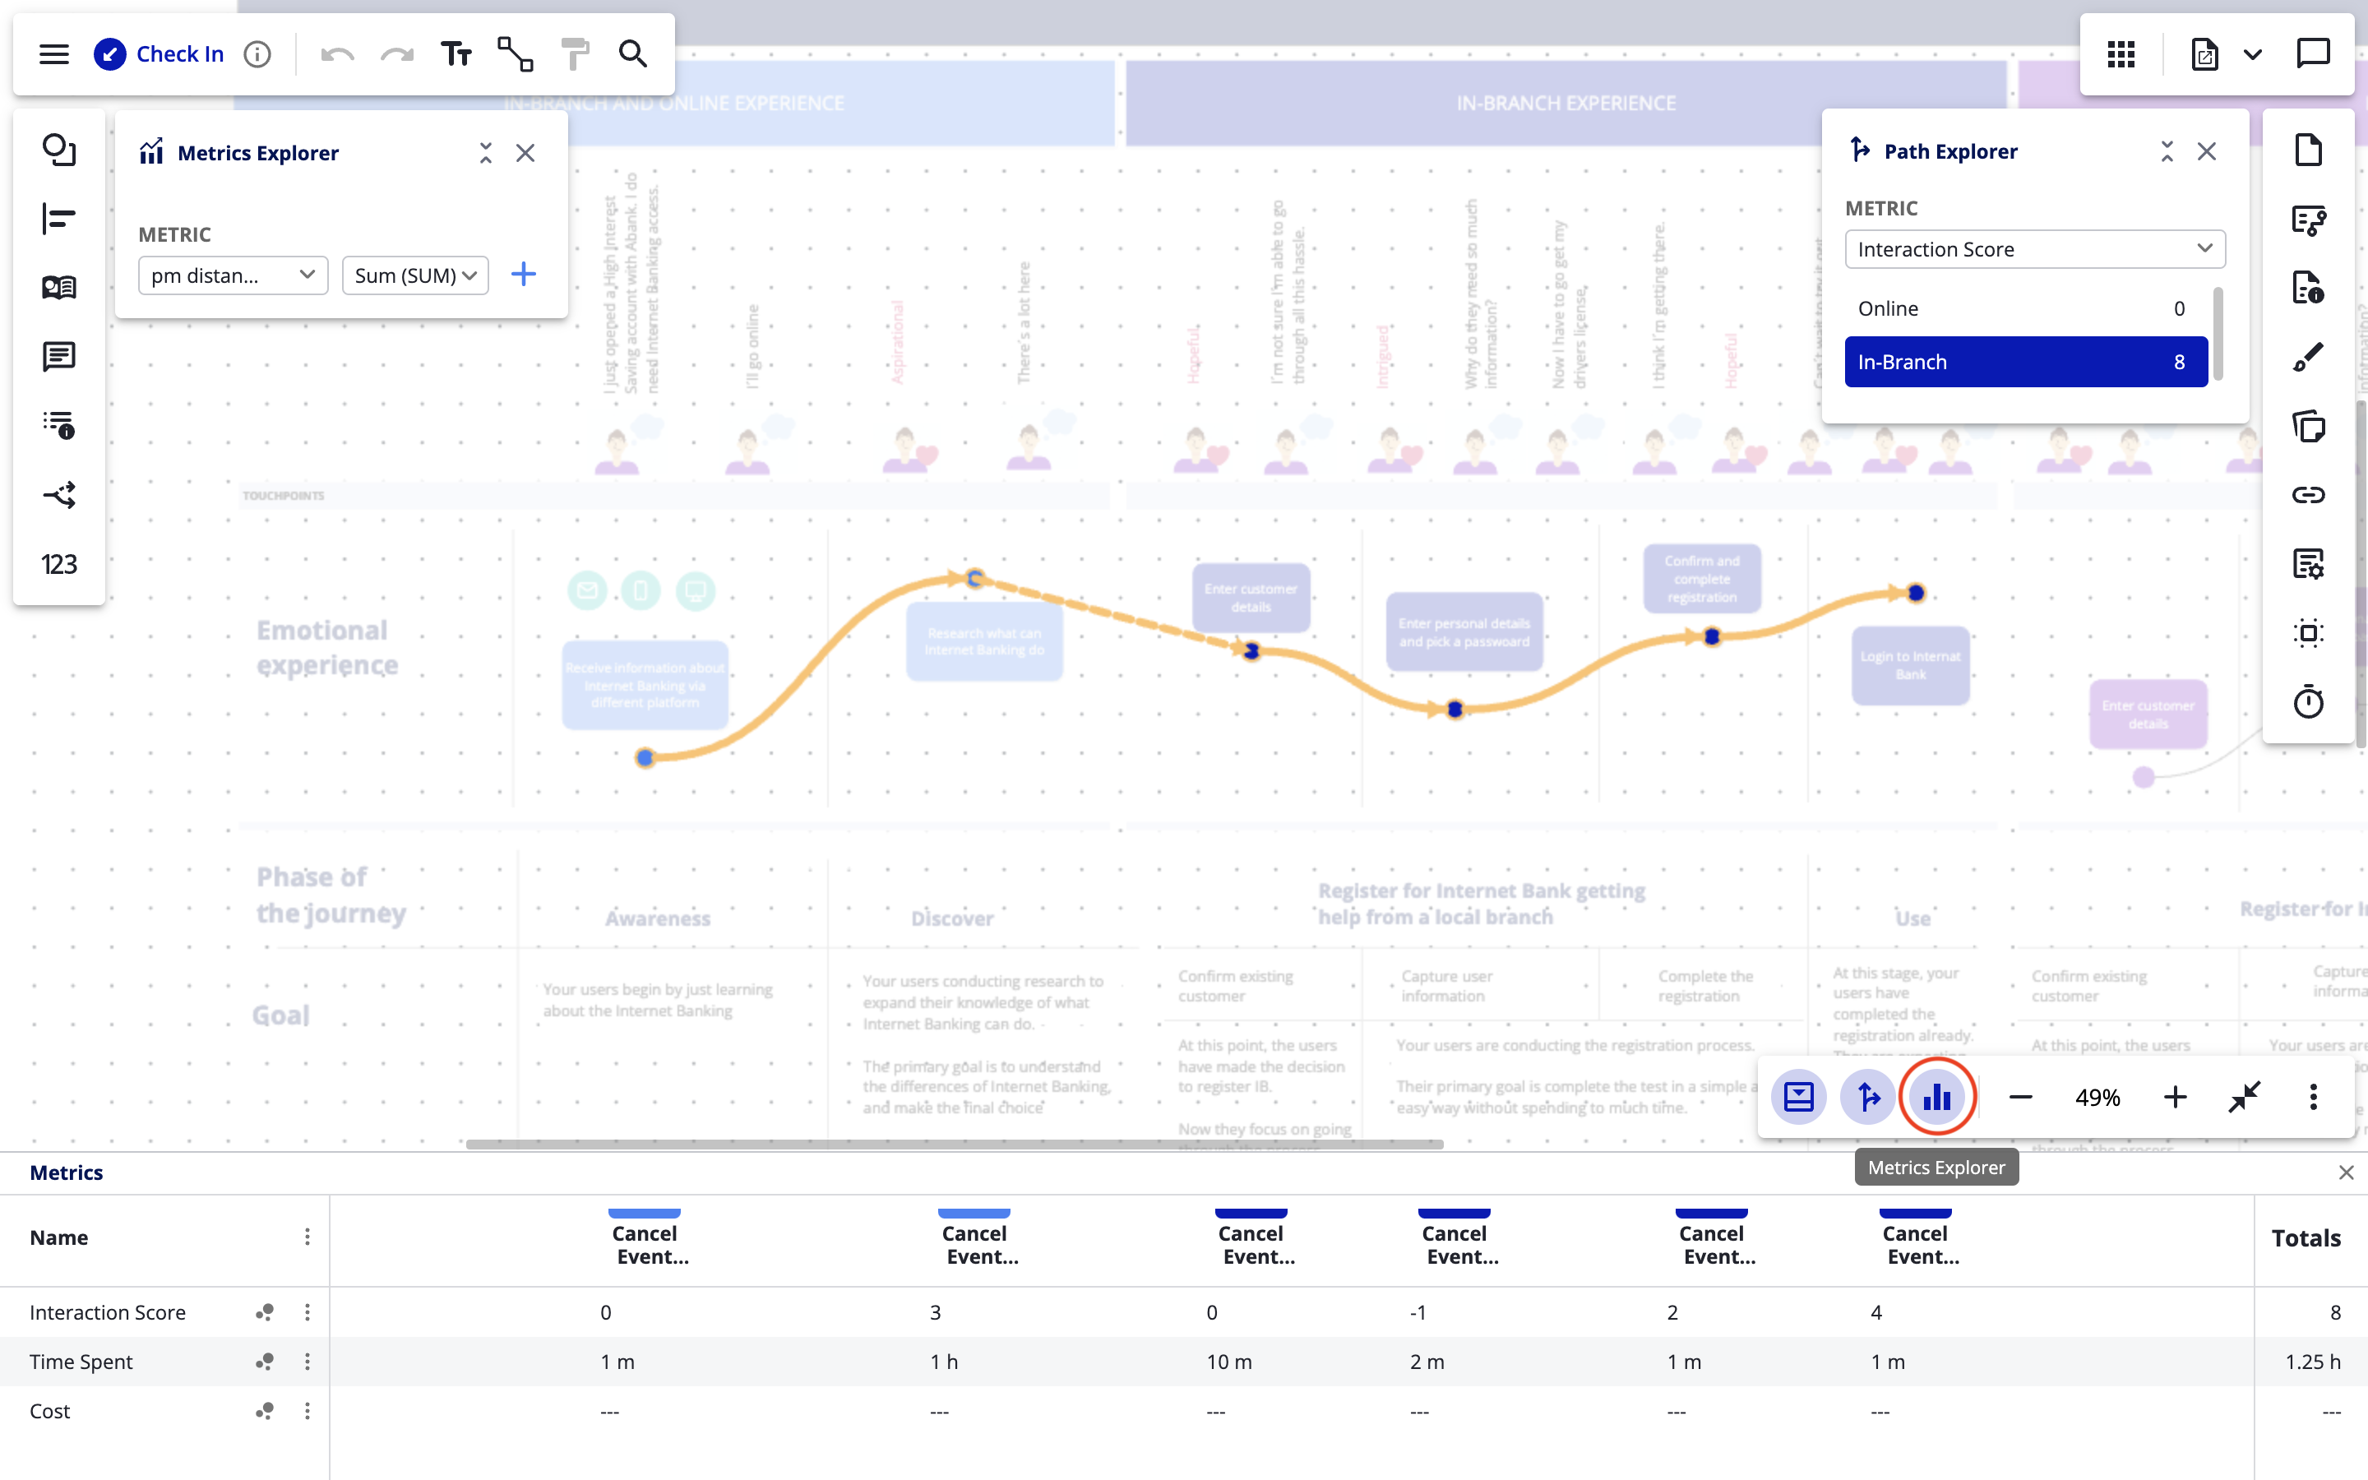The width and height of the screenshot is (2368, 1480).
Task: Open the stopwatch timer icon
Action: click(x=2308, y=702)
